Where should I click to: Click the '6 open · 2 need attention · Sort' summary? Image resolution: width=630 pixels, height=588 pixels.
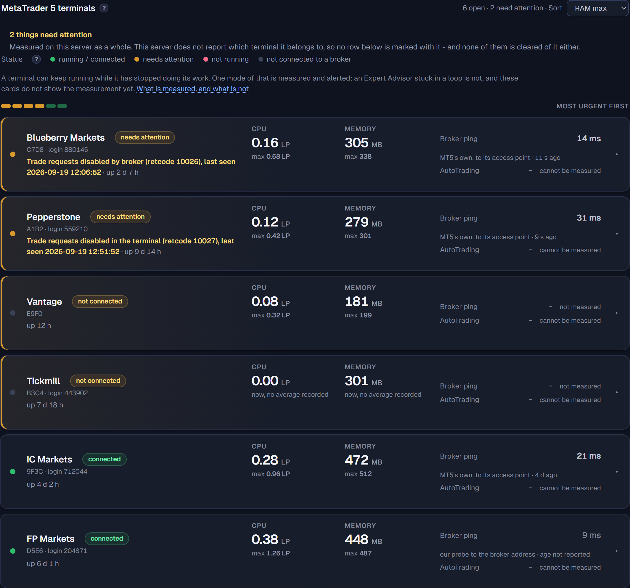click(x=512, y=8)
